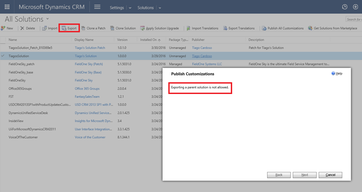This screenshot has height=192, width=362.
Task: Click the hamburger navigation menu icon
Action: coord(97,7)
